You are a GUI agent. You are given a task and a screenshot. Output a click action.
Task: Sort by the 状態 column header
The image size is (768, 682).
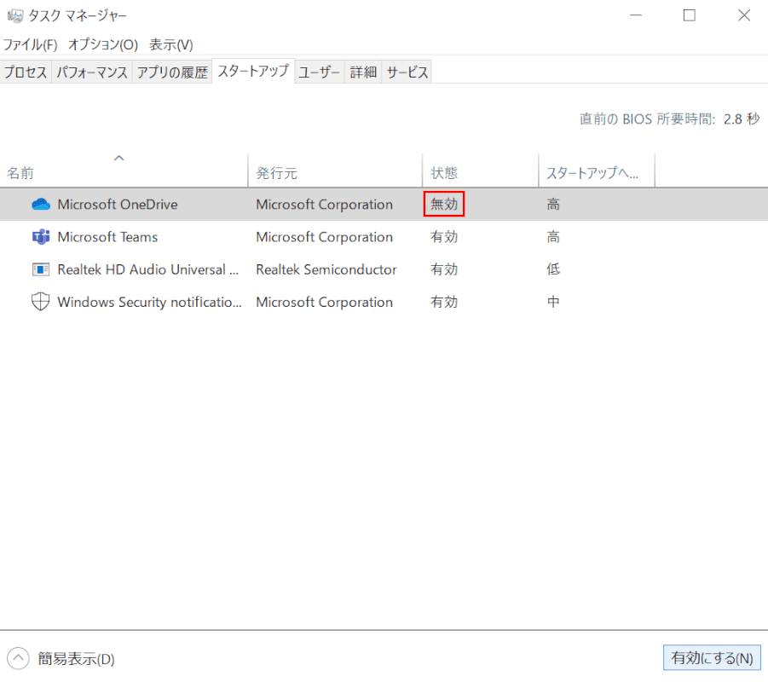click(480, 170)
